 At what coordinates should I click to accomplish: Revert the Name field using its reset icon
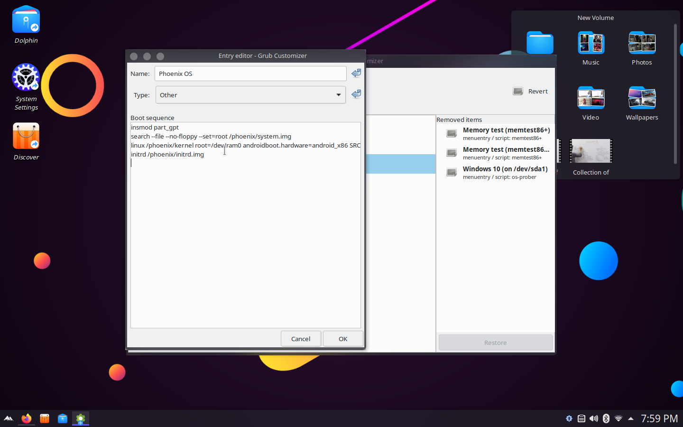pyautogui.click(x=356, y=73)
